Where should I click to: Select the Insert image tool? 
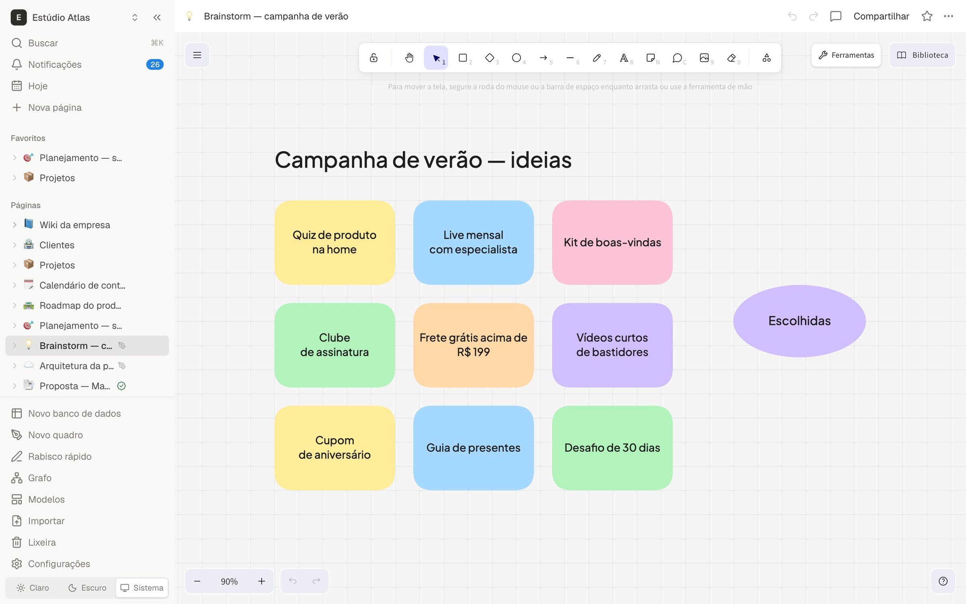(704, 58)
